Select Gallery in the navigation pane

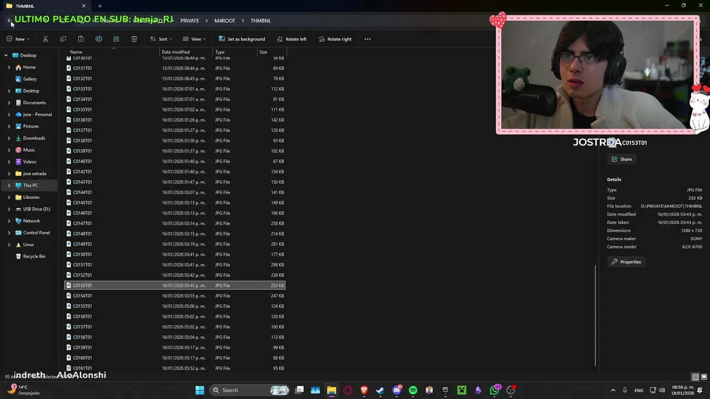[30, 79]
